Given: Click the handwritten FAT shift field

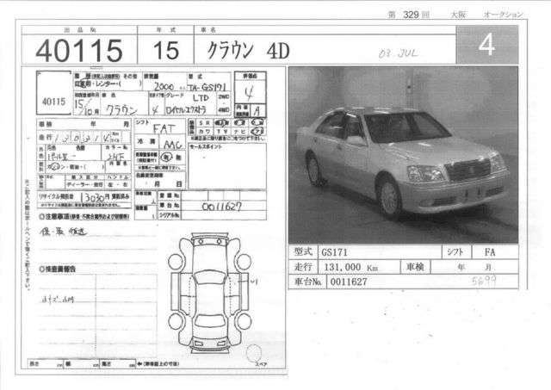Looking at the screenshot, I should click(164, 129).
